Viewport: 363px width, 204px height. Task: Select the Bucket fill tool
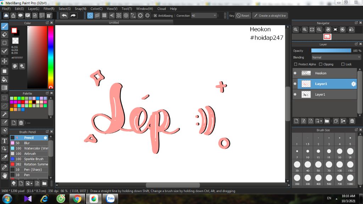(x=5, y=80)
